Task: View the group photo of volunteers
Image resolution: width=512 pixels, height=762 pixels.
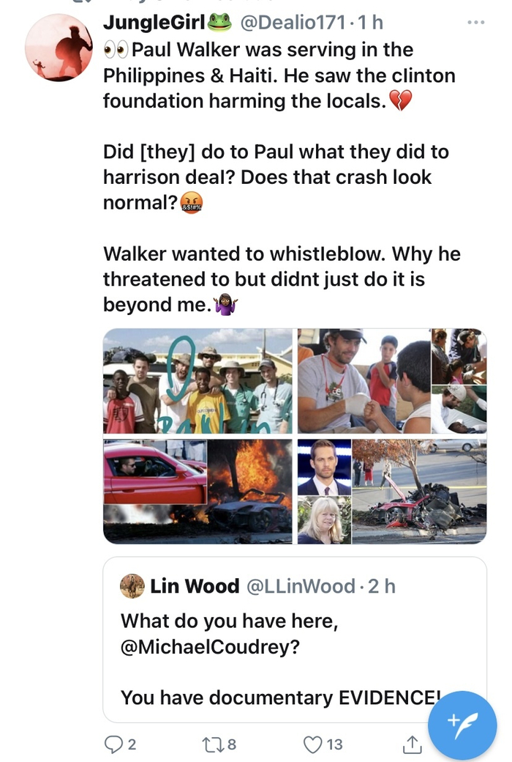Action: tap(198, 381)
